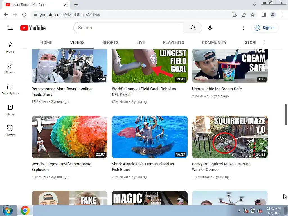
Task: Open Chrome three-dot menu
Action: click(x=282, y=15)
